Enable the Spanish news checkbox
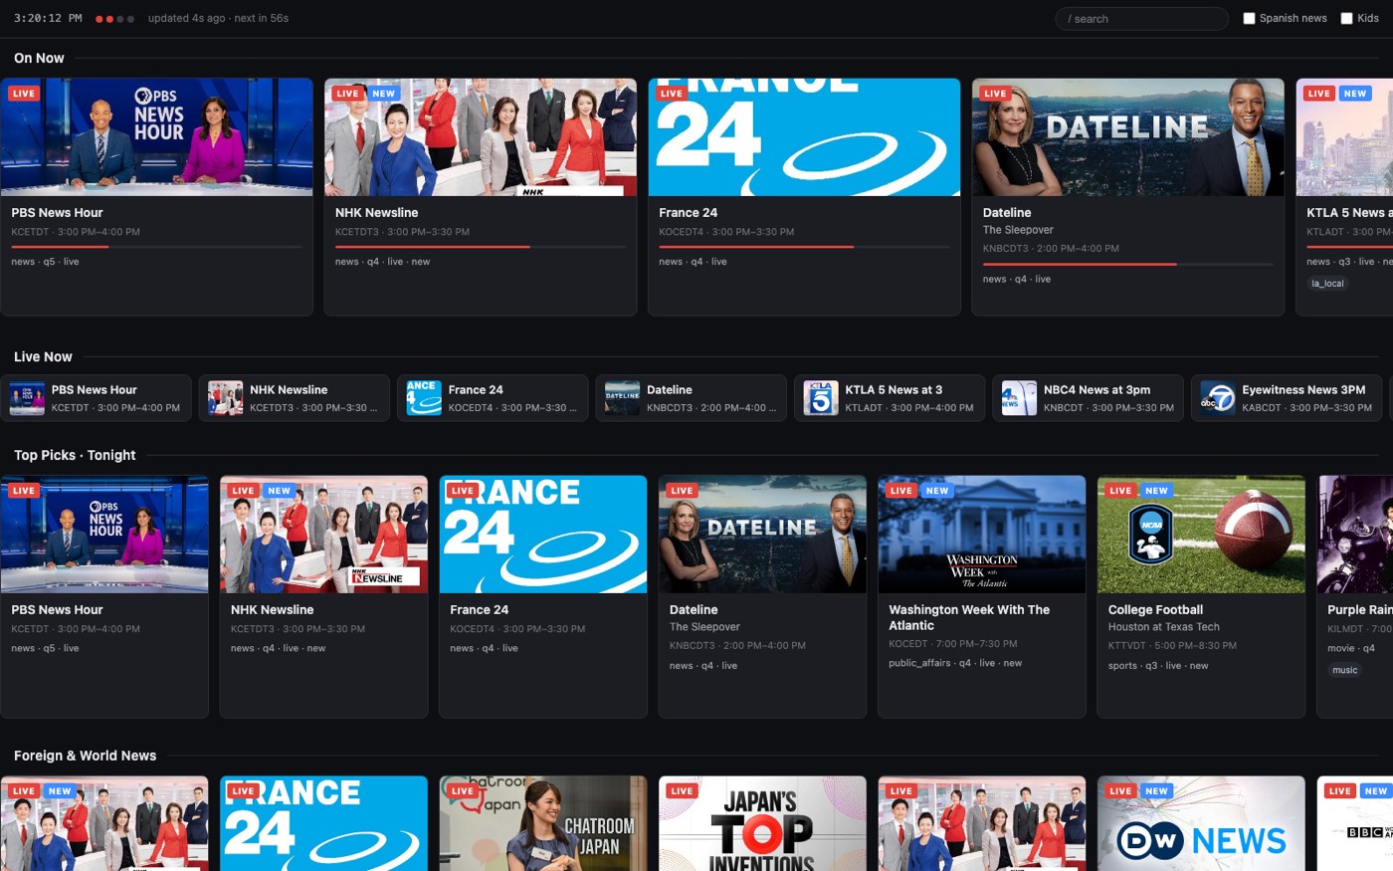Screen dimensions: 1393x871 tap(1249, 18)
